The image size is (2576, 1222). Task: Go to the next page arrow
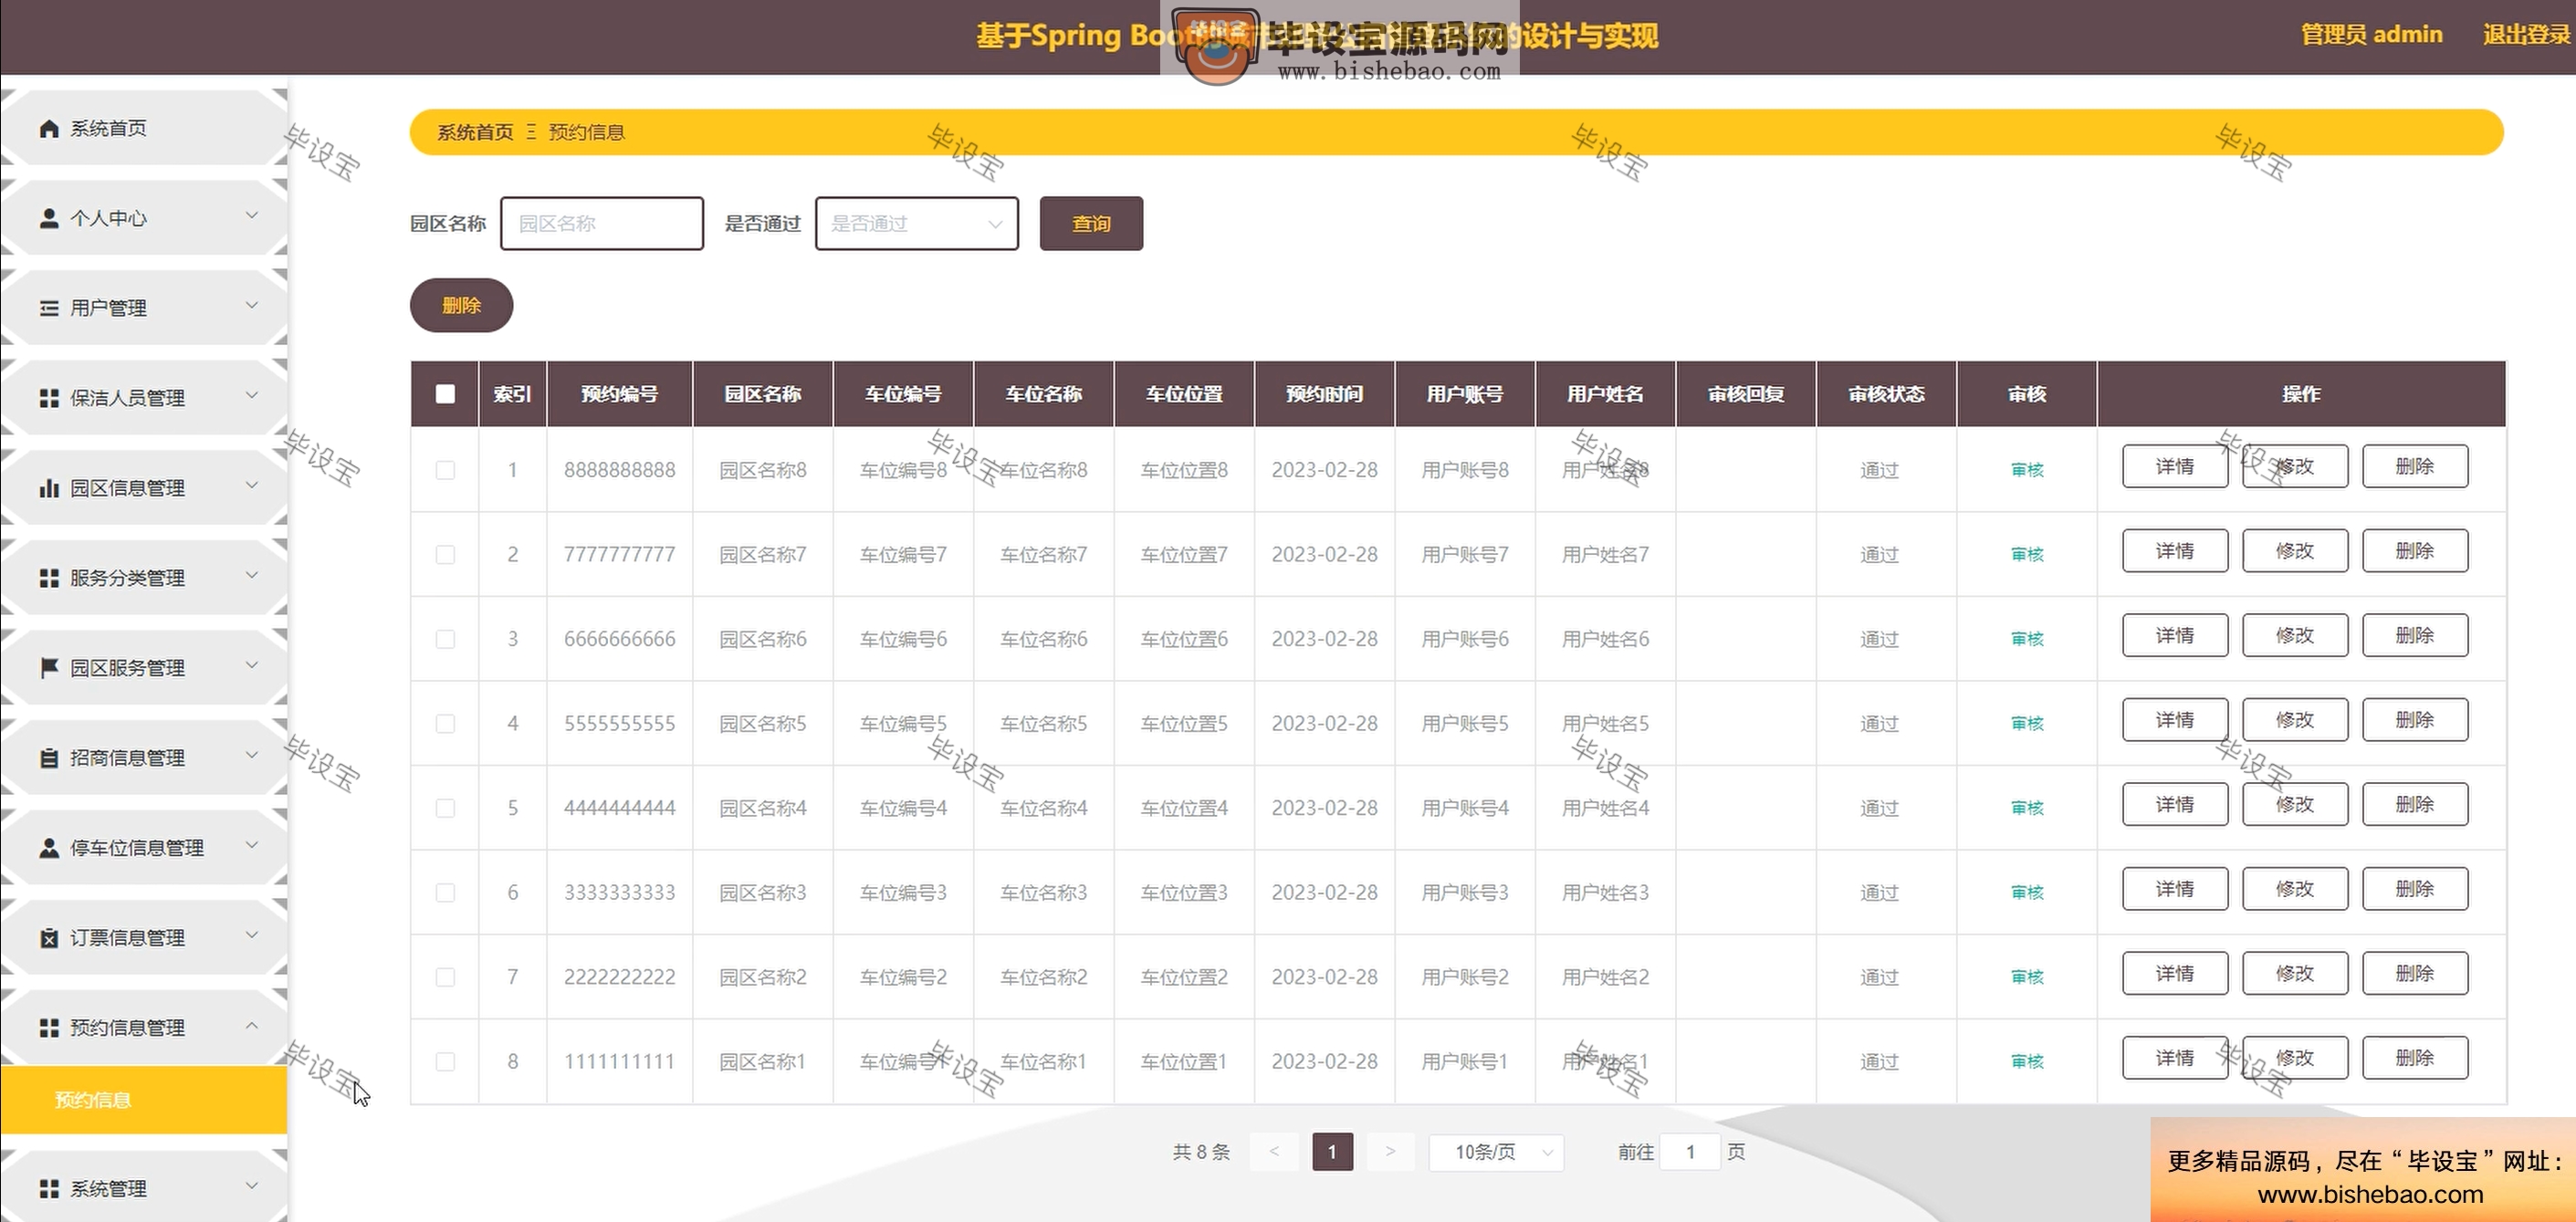[1390, 1152]
